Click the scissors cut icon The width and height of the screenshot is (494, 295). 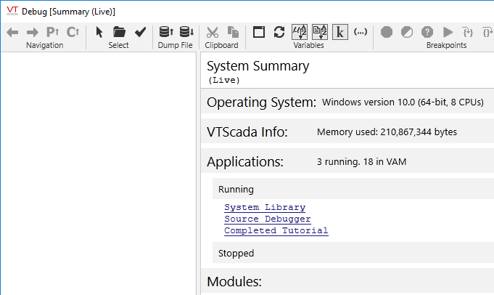click(x=213, y=32)
